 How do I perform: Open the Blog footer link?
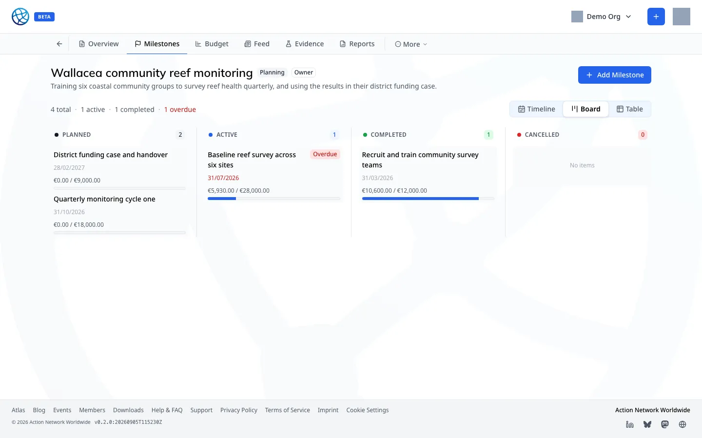point(39,410)
